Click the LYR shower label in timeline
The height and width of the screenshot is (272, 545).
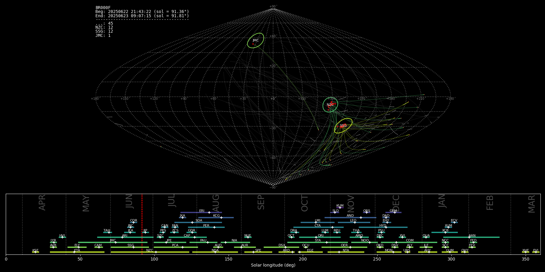pos(53,241)
